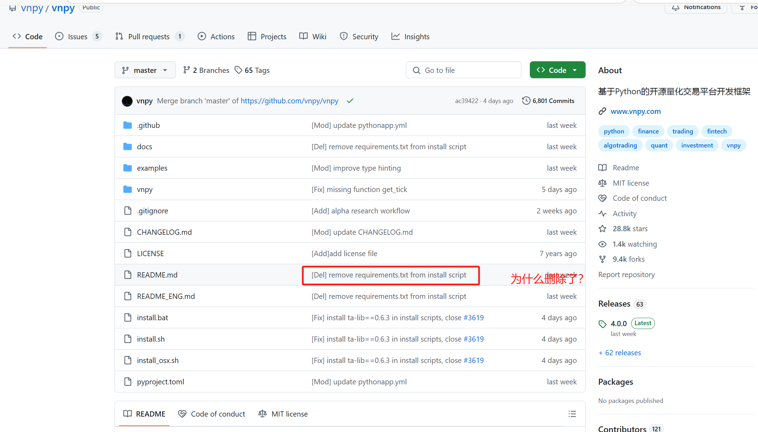Click the release tag icon beside 4.0.0
Image resolution: width=758 pixels, height=432 pixels.
tap(602, 324)
